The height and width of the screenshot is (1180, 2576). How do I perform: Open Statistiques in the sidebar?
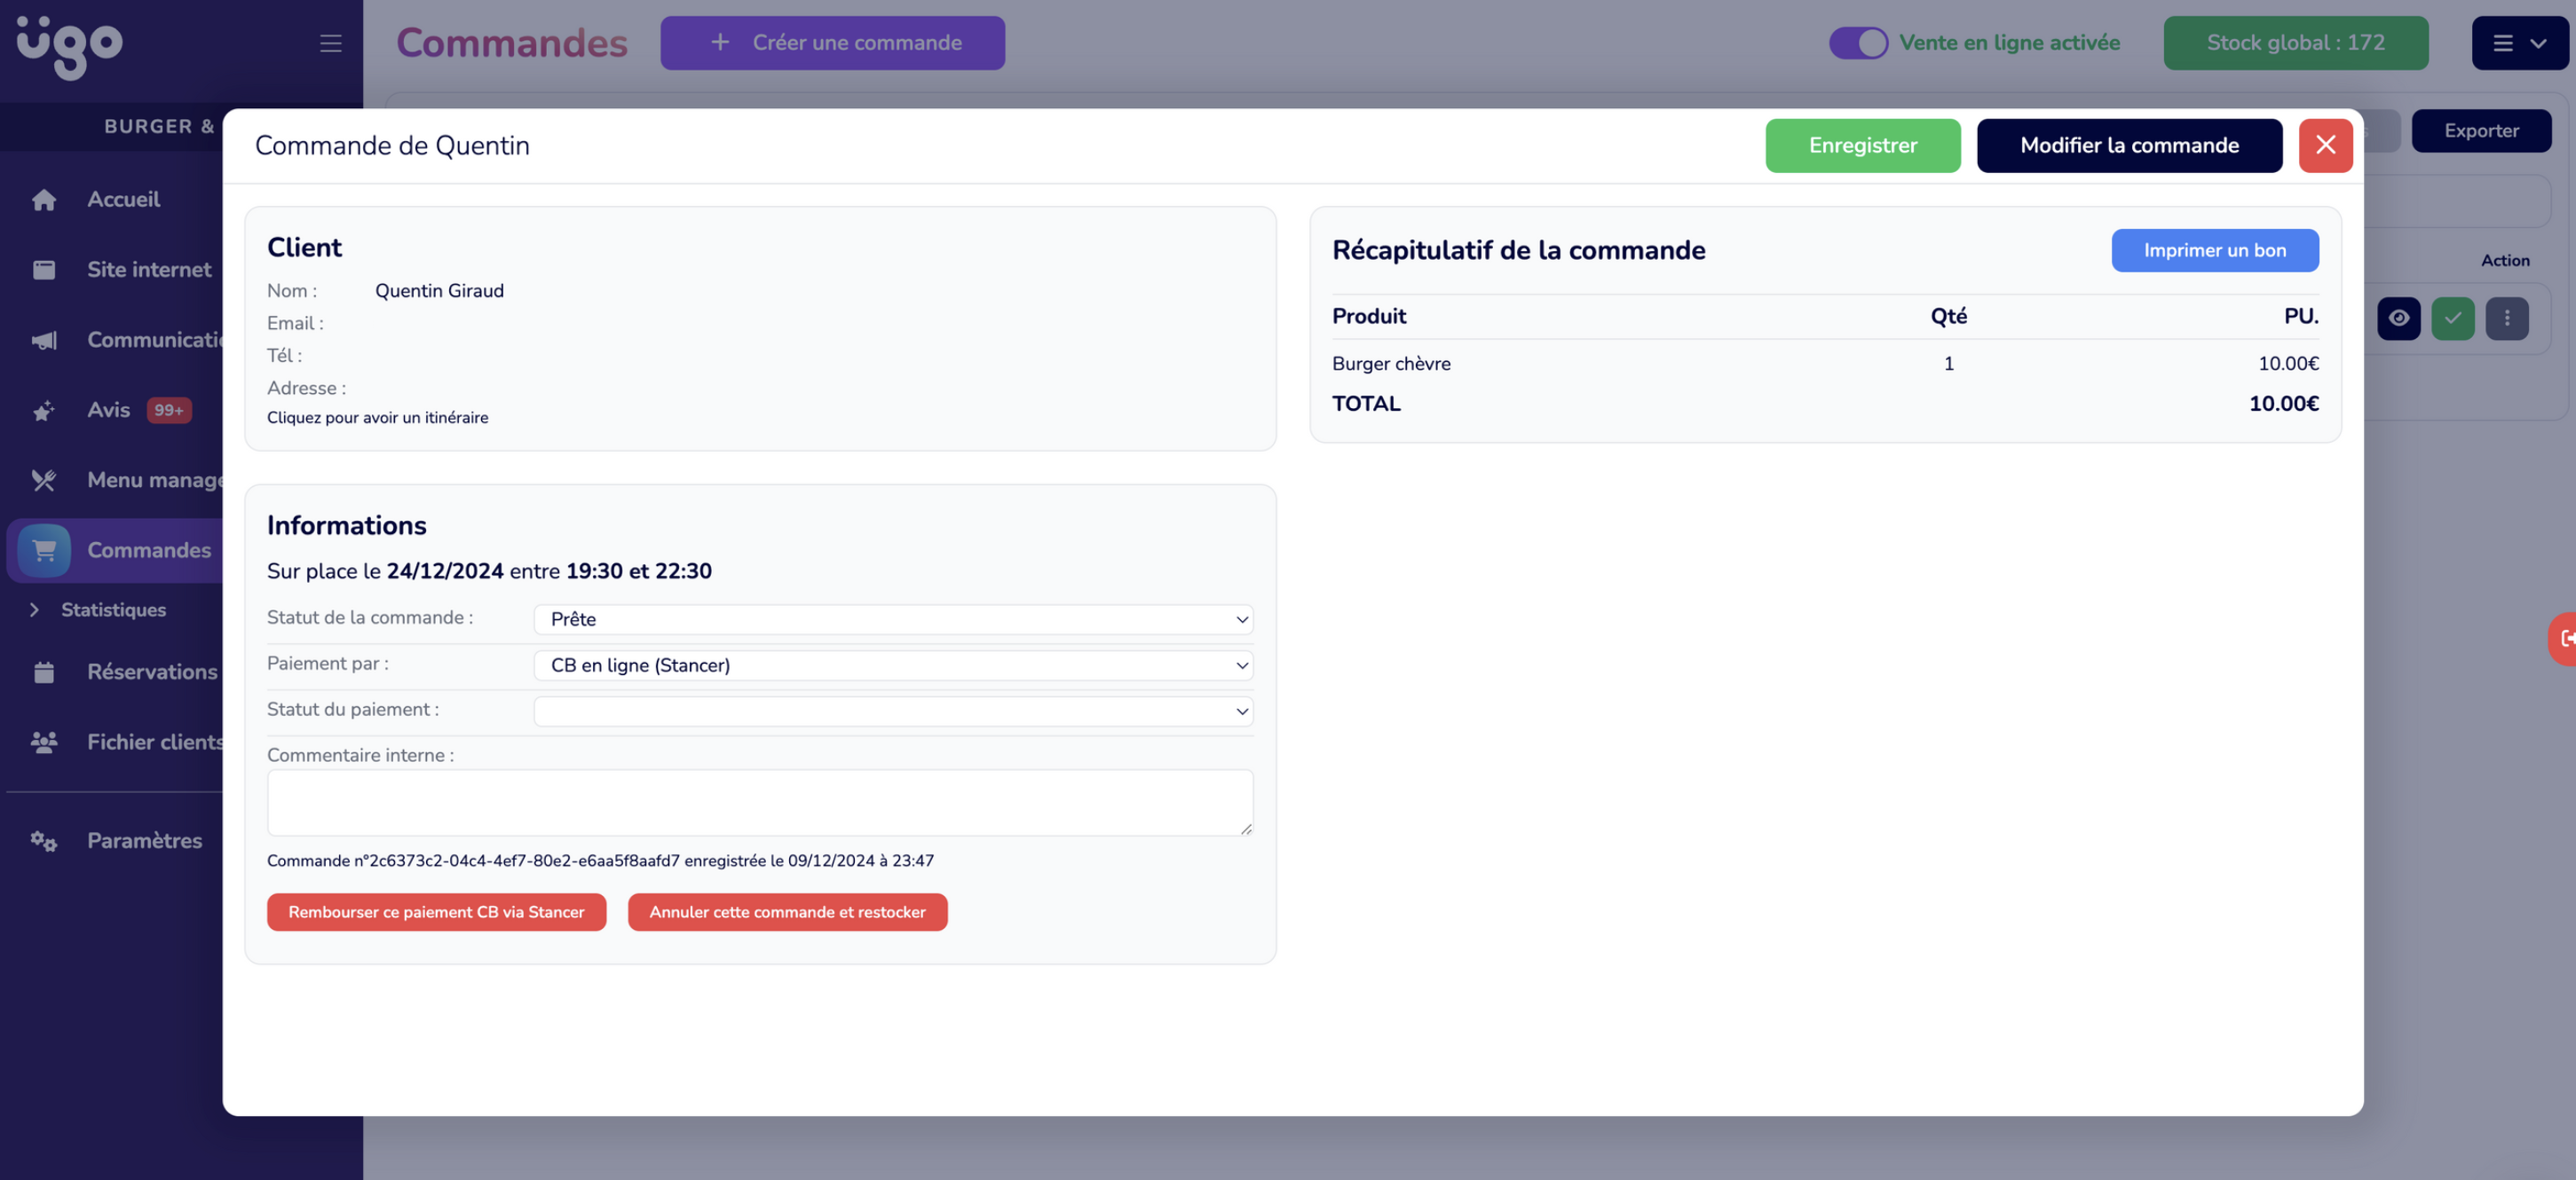coord(113,610)
